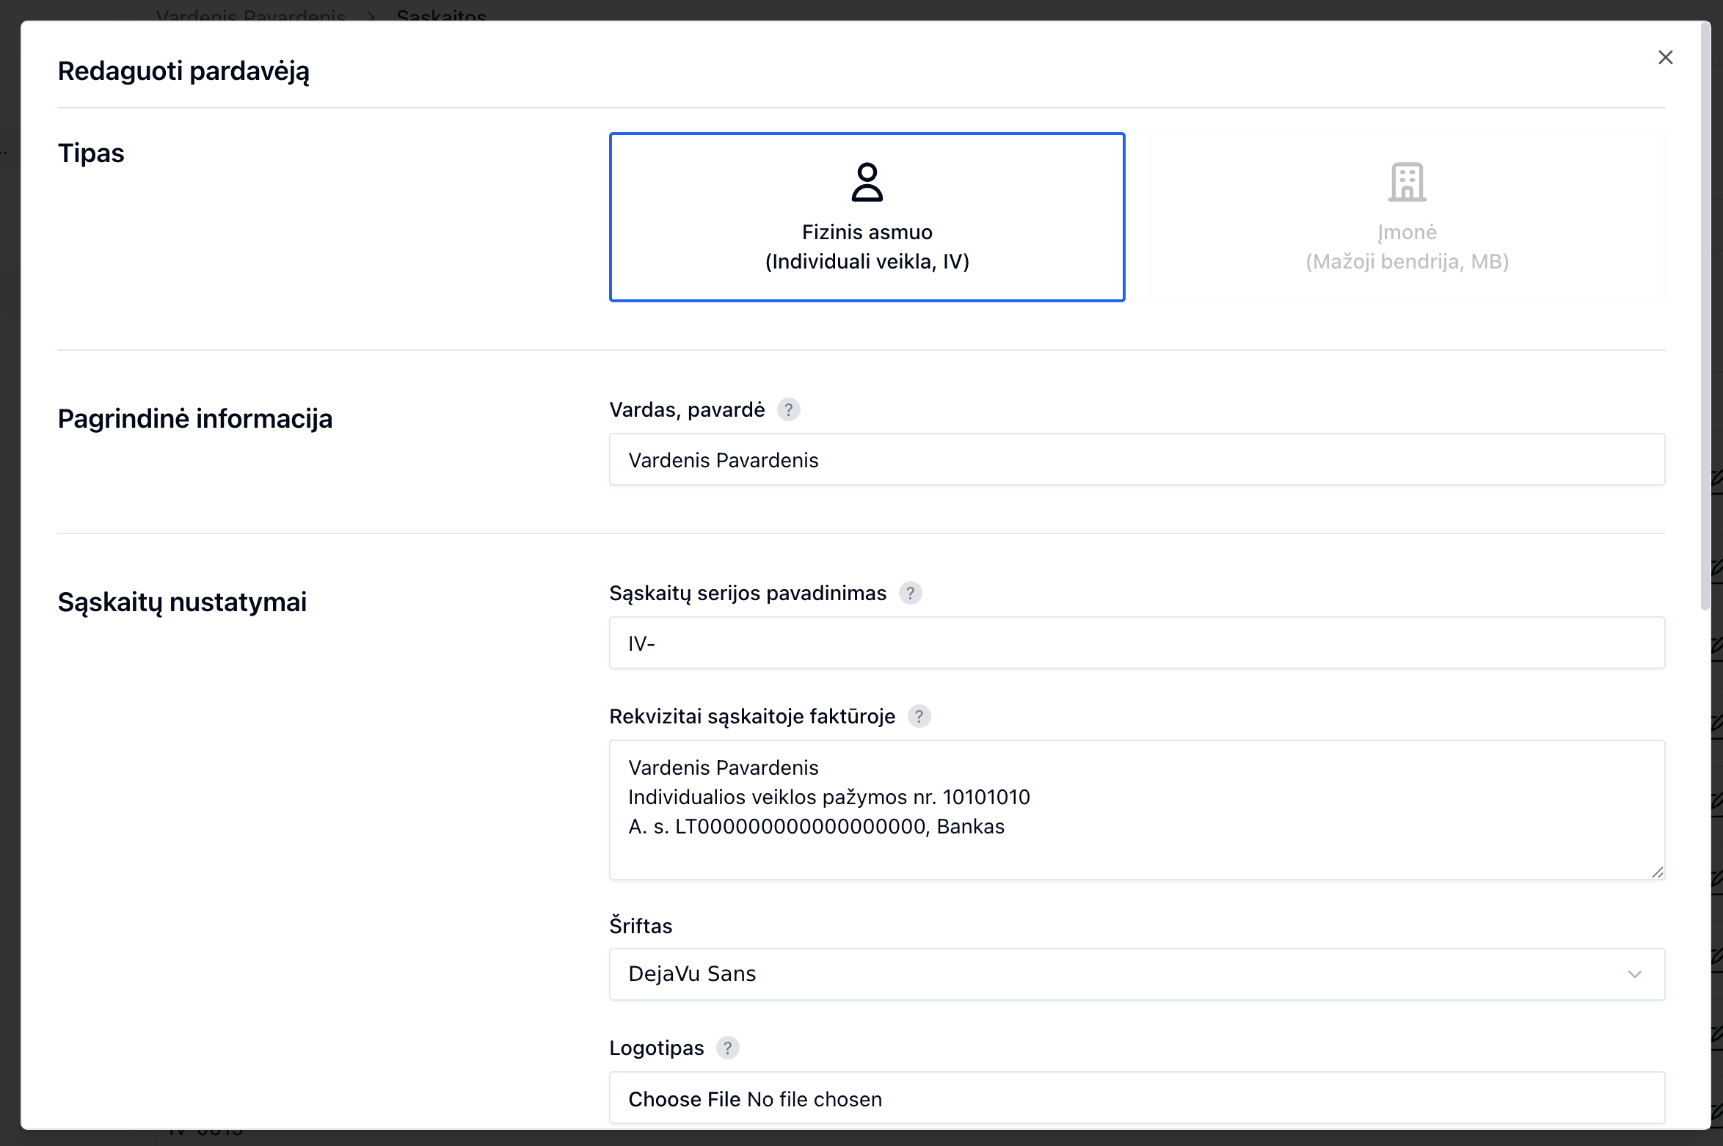Click the resize handle of rekvizitai textarea
Viewport: 1723px width, 1146px height.
click(1657, 872)
